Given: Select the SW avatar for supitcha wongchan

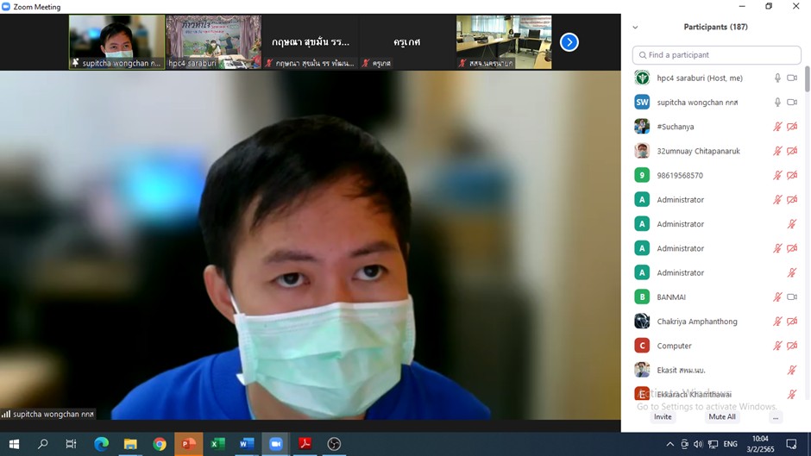Looking at the screenshot, I should pos(642,102).
